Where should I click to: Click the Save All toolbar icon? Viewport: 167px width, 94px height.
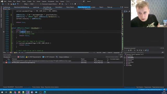15,4
